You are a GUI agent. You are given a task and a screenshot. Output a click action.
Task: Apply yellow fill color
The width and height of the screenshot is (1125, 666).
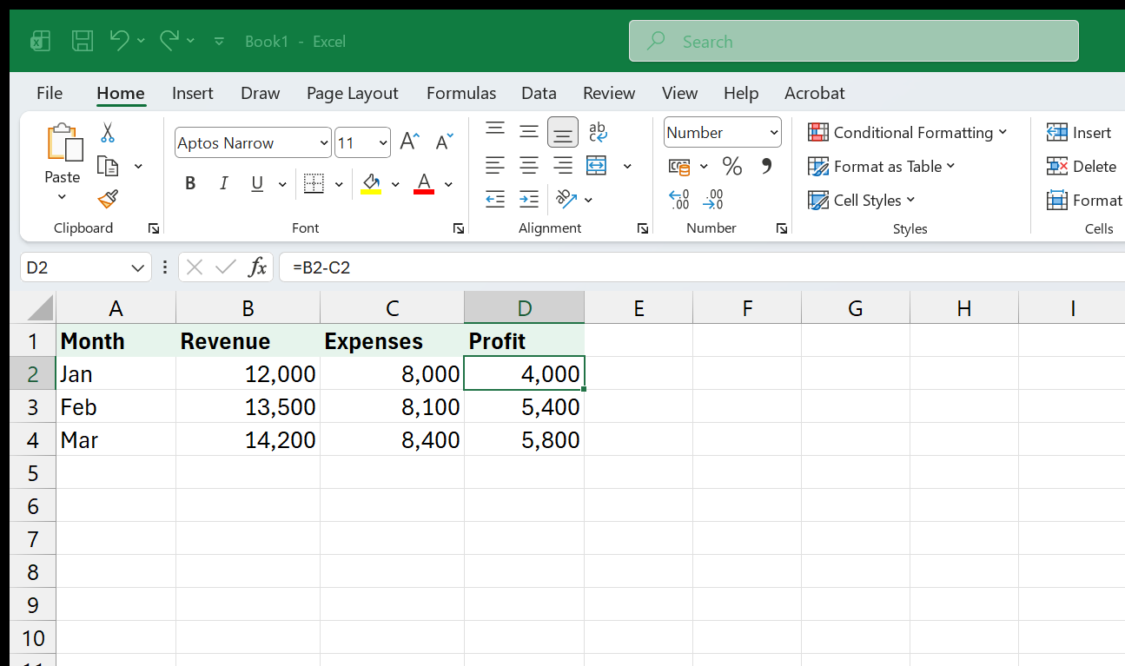pyautogui.click(x=371, y=183)
